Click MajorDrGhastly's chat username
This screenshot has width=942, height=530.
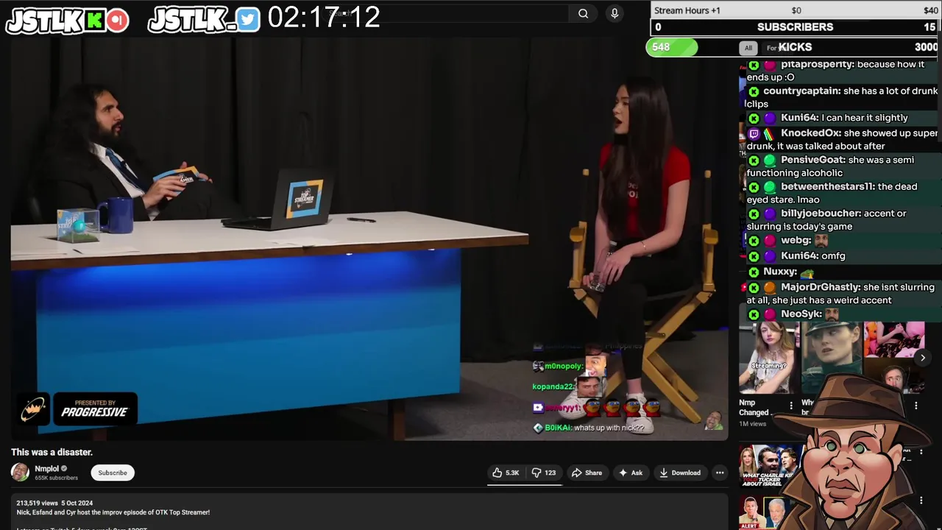(x=821, y=287)
